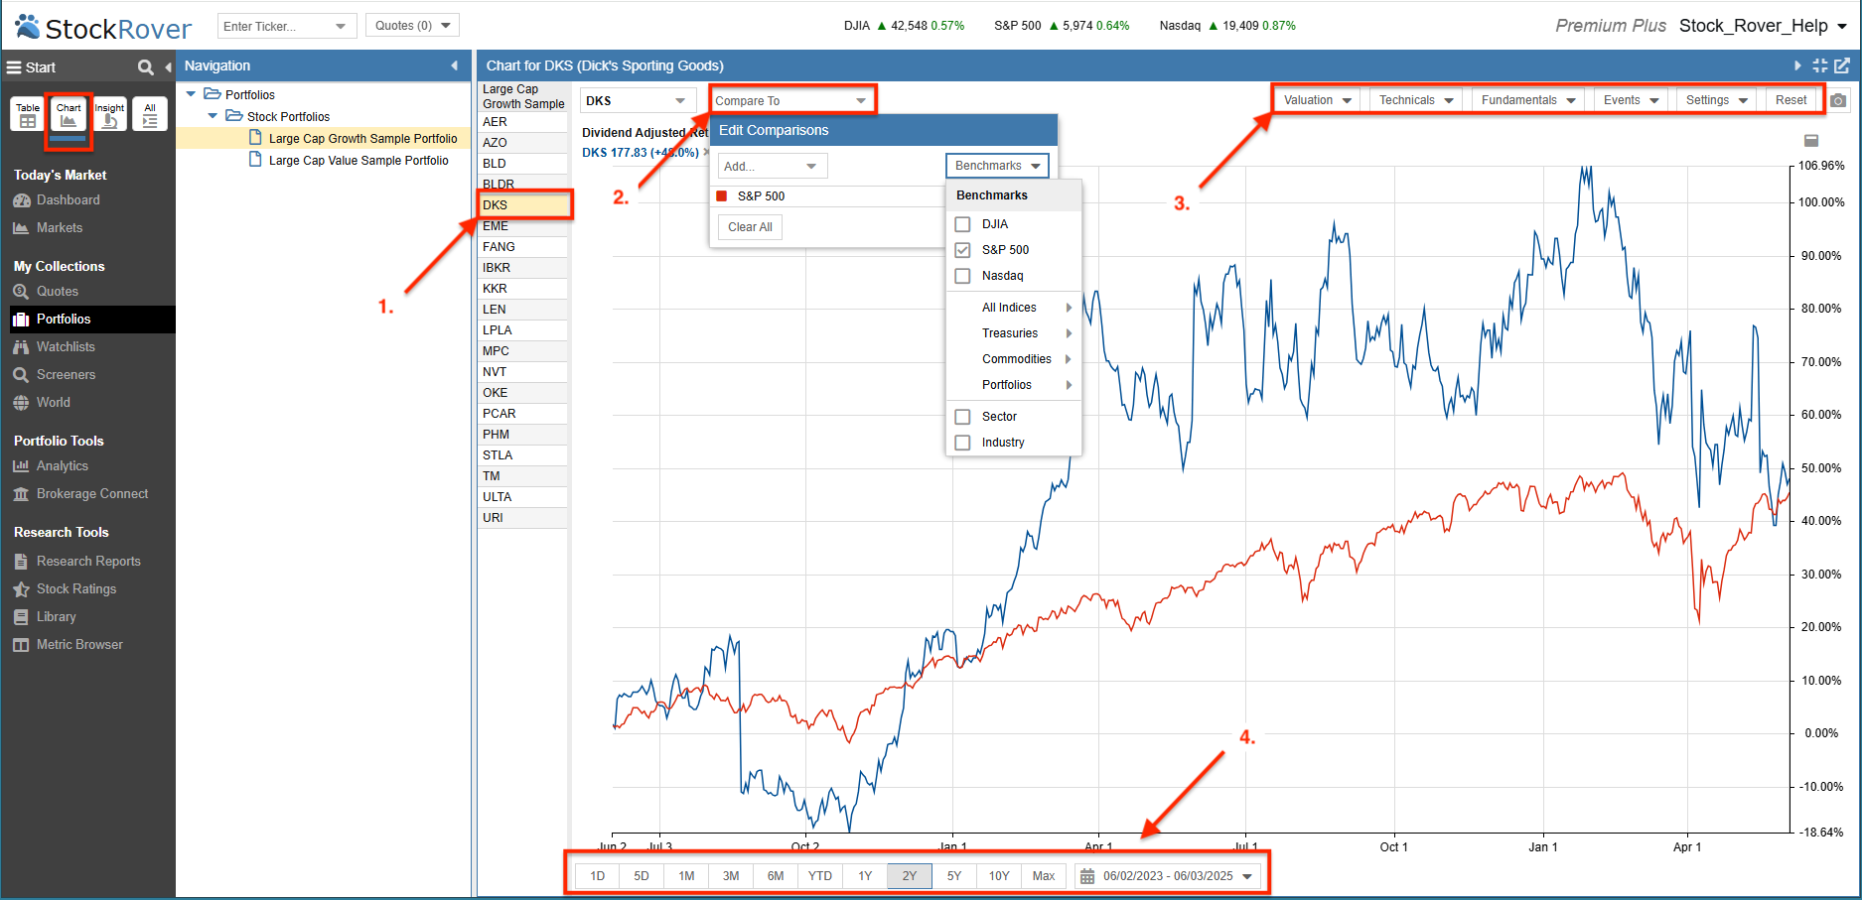Uncheck the S&P 500 benchmark
The height and width of the screenshot is (900, 1862).
[x=962, y=250]
